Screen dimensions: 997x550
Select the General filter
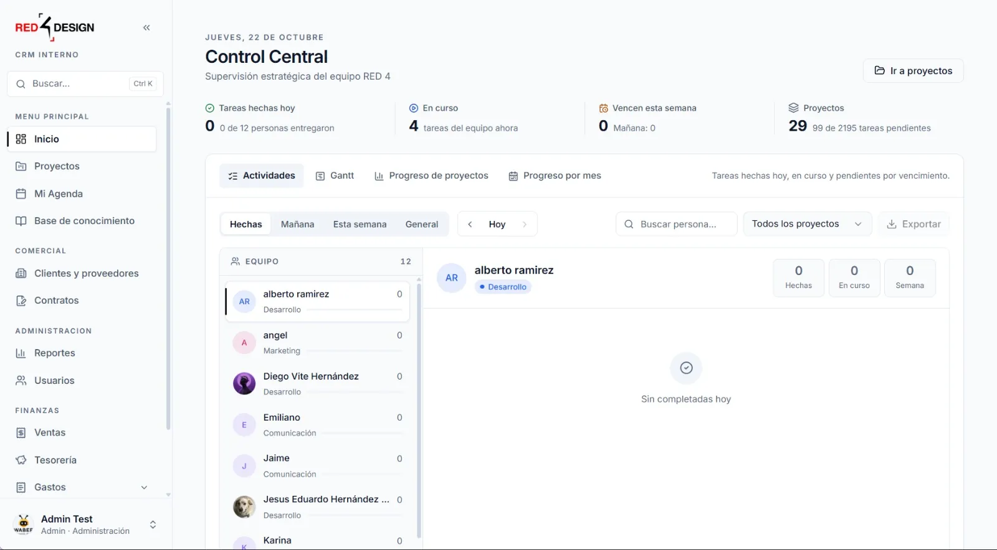(422, 224)
